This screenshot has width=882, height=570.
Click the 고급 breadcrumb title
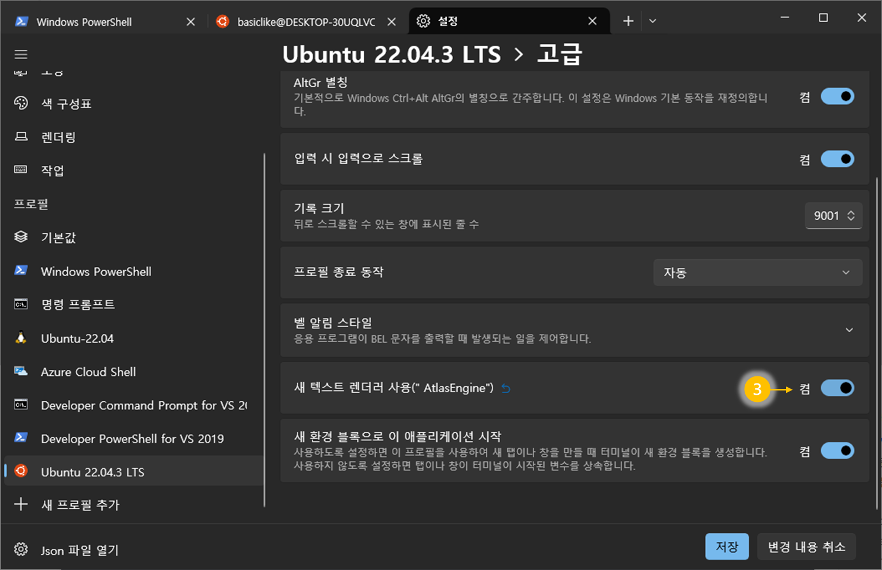[559, 54]
